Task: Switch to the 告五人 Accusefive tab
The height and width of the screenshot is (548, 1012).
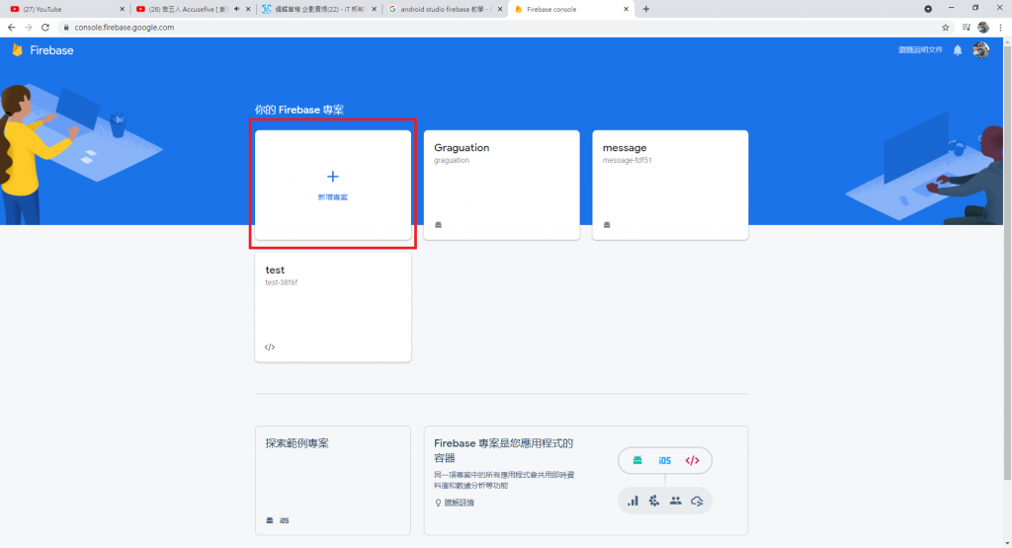Action: [193, 9]
